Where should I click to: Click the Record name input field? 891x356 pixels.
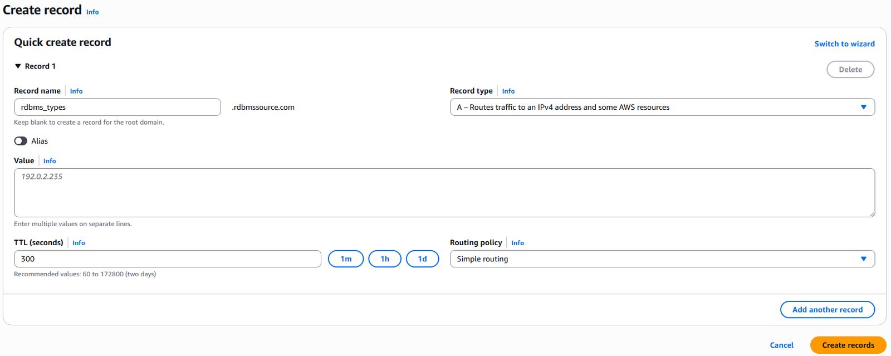tap(118, 107)
